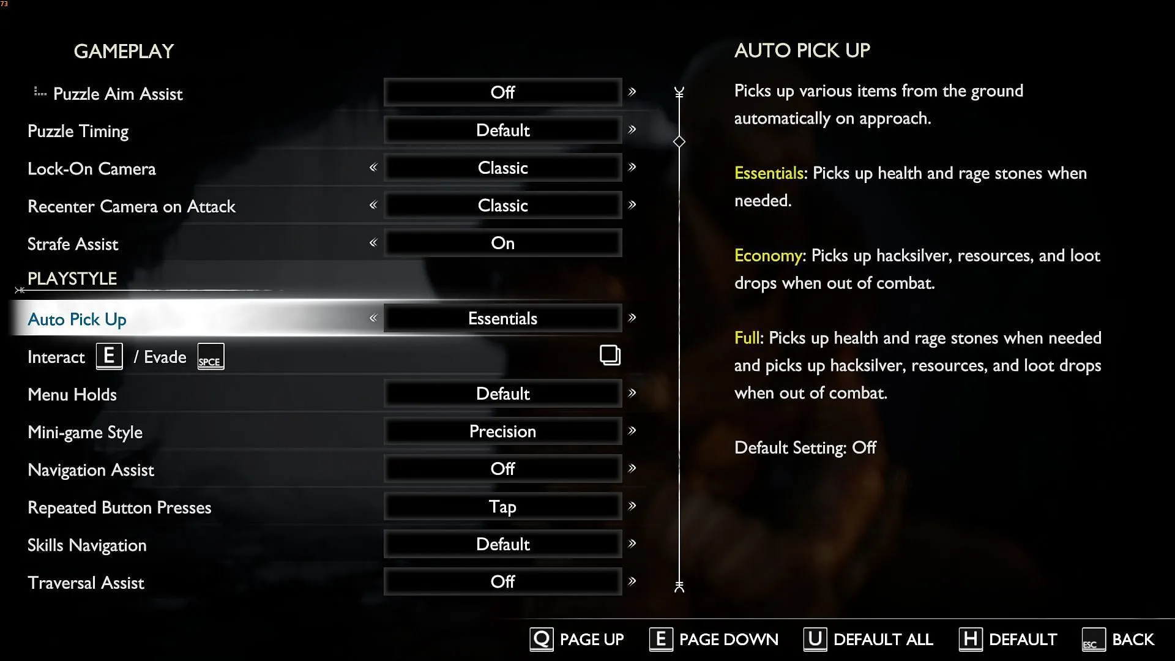
Task: Toggle Puzzle Aim Assist off setting
Action: tap(502, 92)
